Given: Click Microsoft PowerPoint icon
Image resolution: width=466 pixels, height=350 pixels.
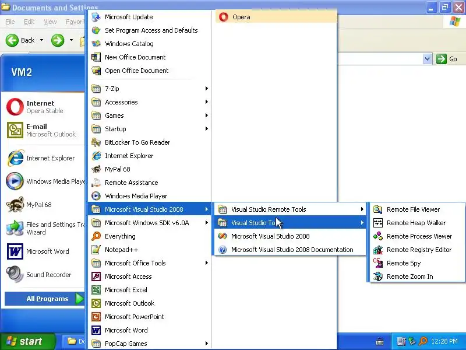Looking at the screenshot, I should point(96,317).
